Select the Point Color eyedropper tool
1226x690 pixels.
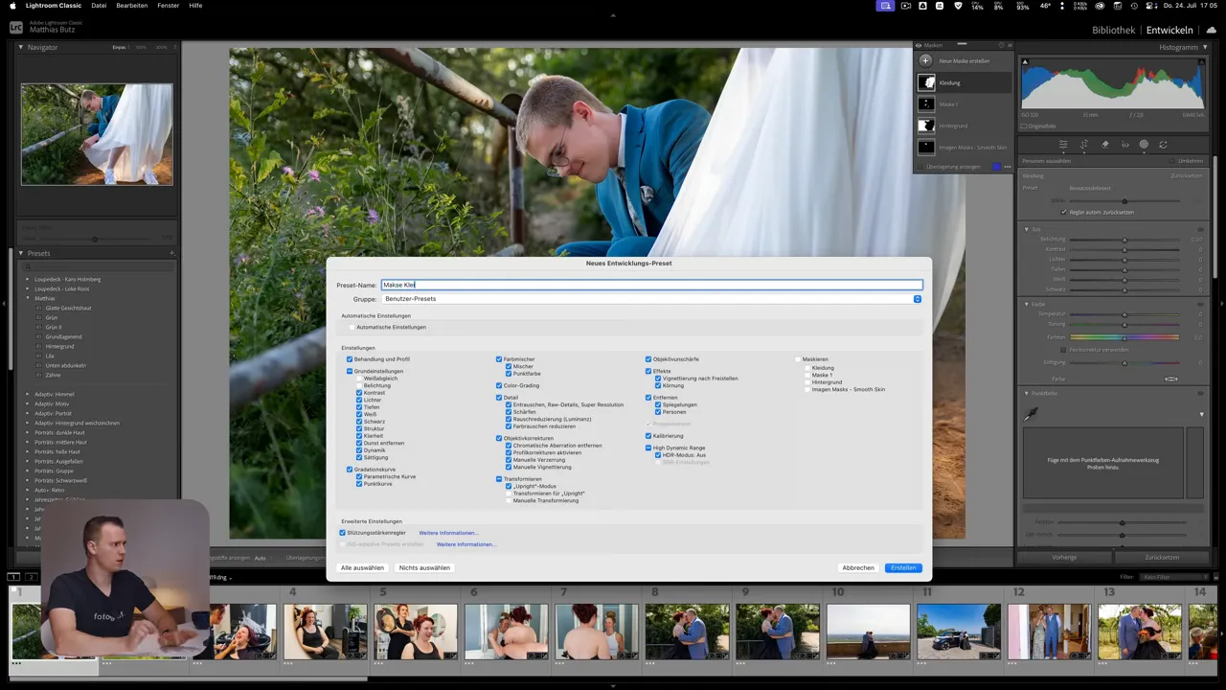[x=1030, y=415]
